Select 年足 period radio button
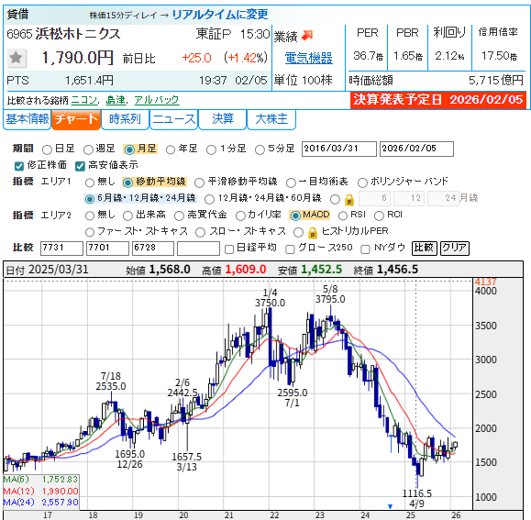 pos(171,149)
